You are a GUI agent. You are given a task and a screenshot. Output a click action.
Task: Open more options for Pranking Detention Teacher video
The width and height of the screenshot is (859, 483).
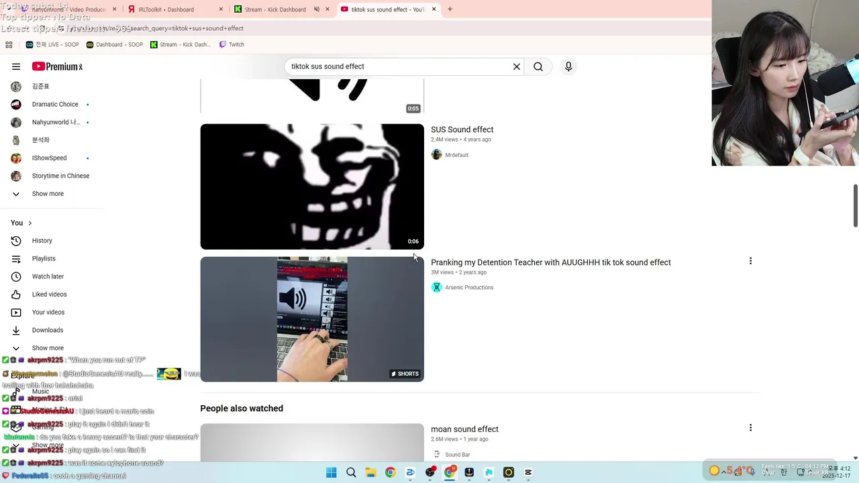click(750, 261)
